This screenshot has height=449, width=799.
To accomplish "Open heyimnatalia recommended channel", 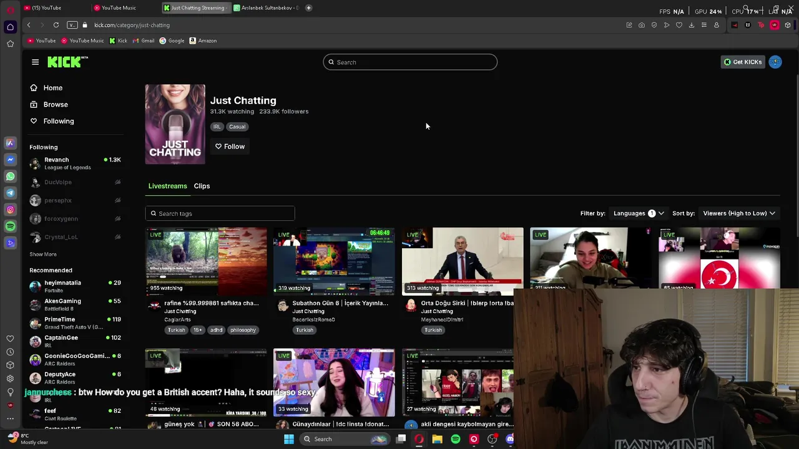I will click(x=75, y=286).
